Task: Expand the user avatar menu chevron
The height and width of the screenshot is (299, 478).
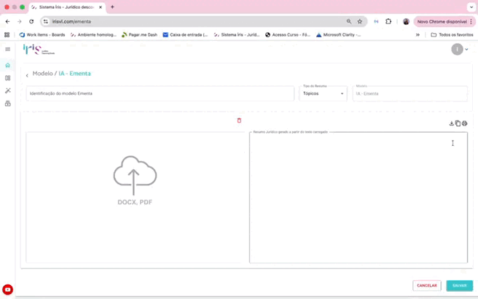Action: [466, 50]
